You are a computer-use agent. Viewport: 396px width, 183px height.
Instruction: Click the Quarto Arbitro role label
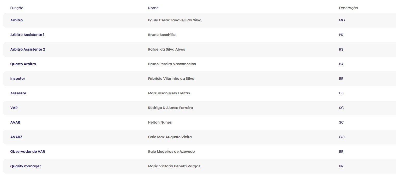(23, 64)
